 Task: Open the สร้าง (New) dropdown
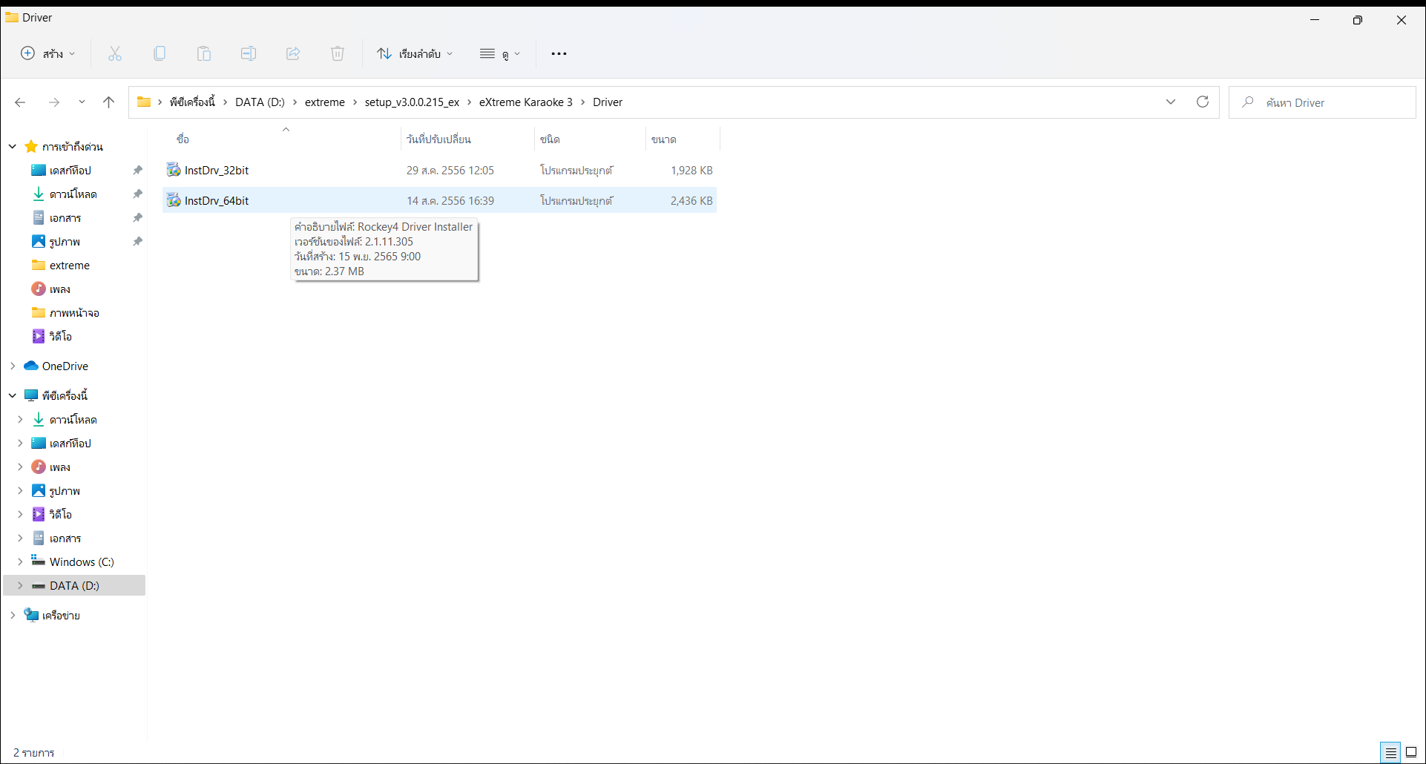(48, 53)
